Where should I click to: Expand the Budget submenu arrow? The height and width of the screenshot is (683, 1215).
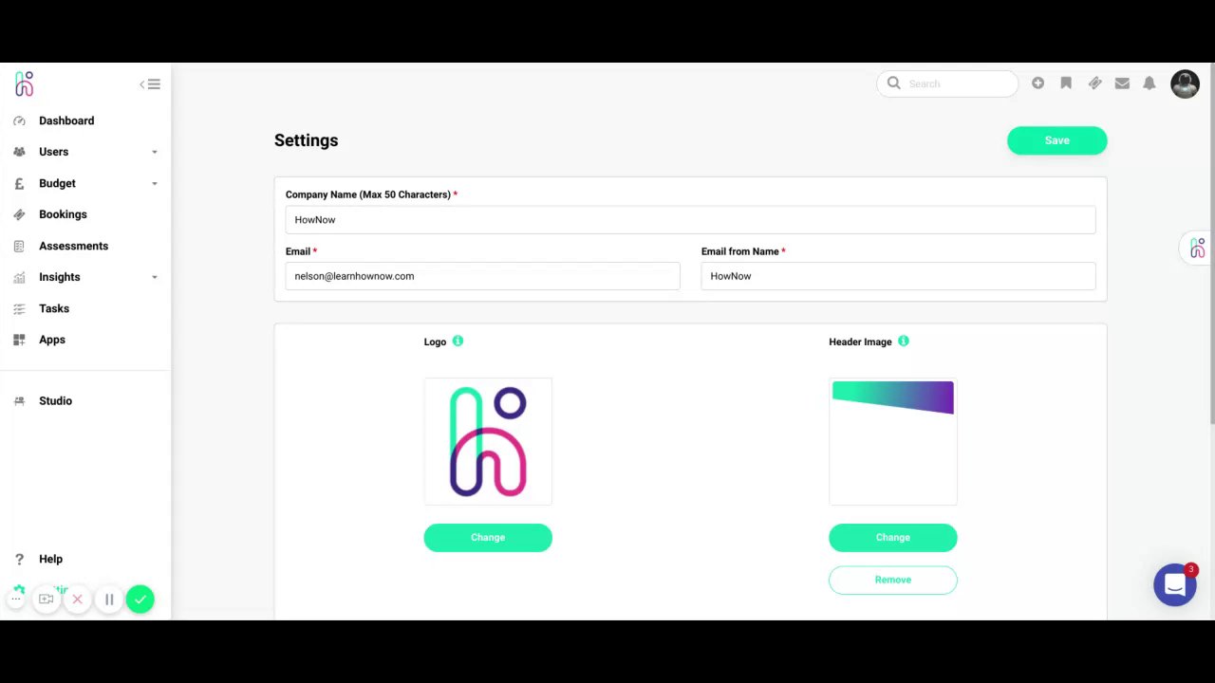tap(154, 183)
